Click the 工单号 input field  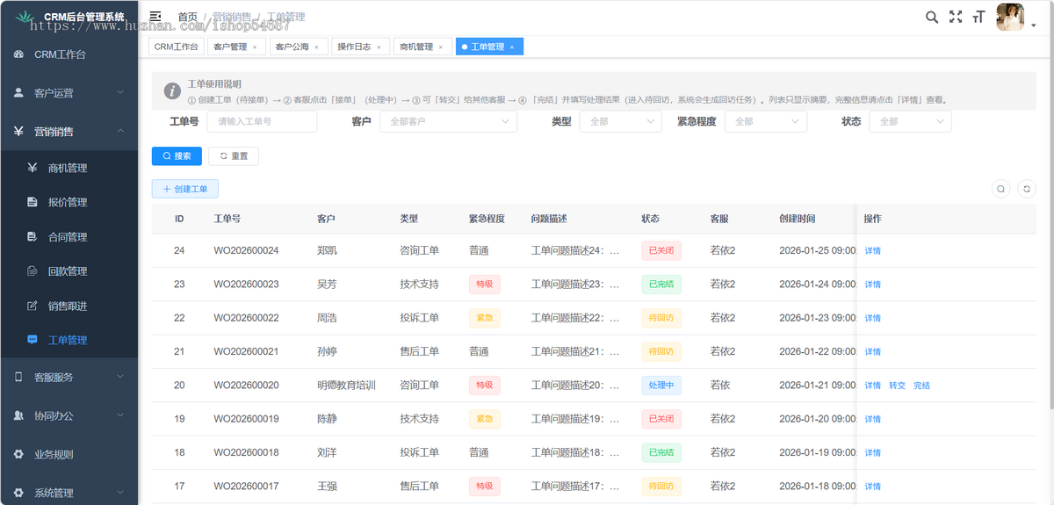[x=262, y=121]
